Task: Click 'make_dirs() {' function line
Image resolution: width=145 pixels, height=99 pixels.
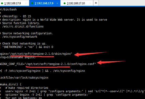Action: 11,85
